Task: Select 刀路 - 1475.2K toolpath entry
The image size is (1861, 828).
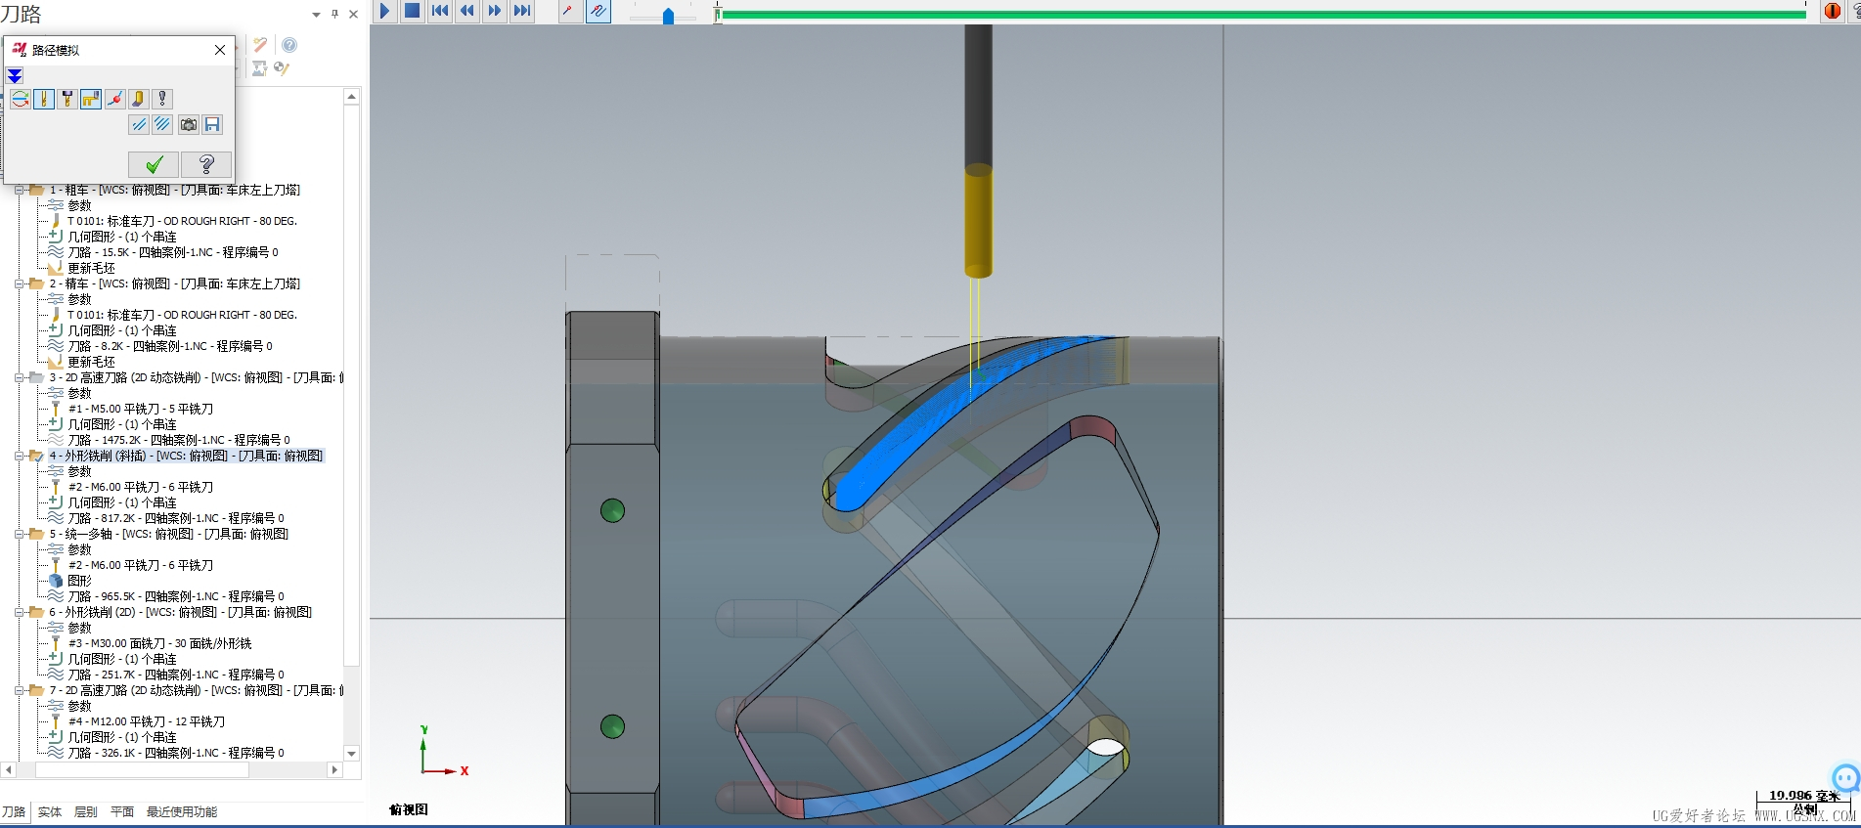Action: pos(178,440)
